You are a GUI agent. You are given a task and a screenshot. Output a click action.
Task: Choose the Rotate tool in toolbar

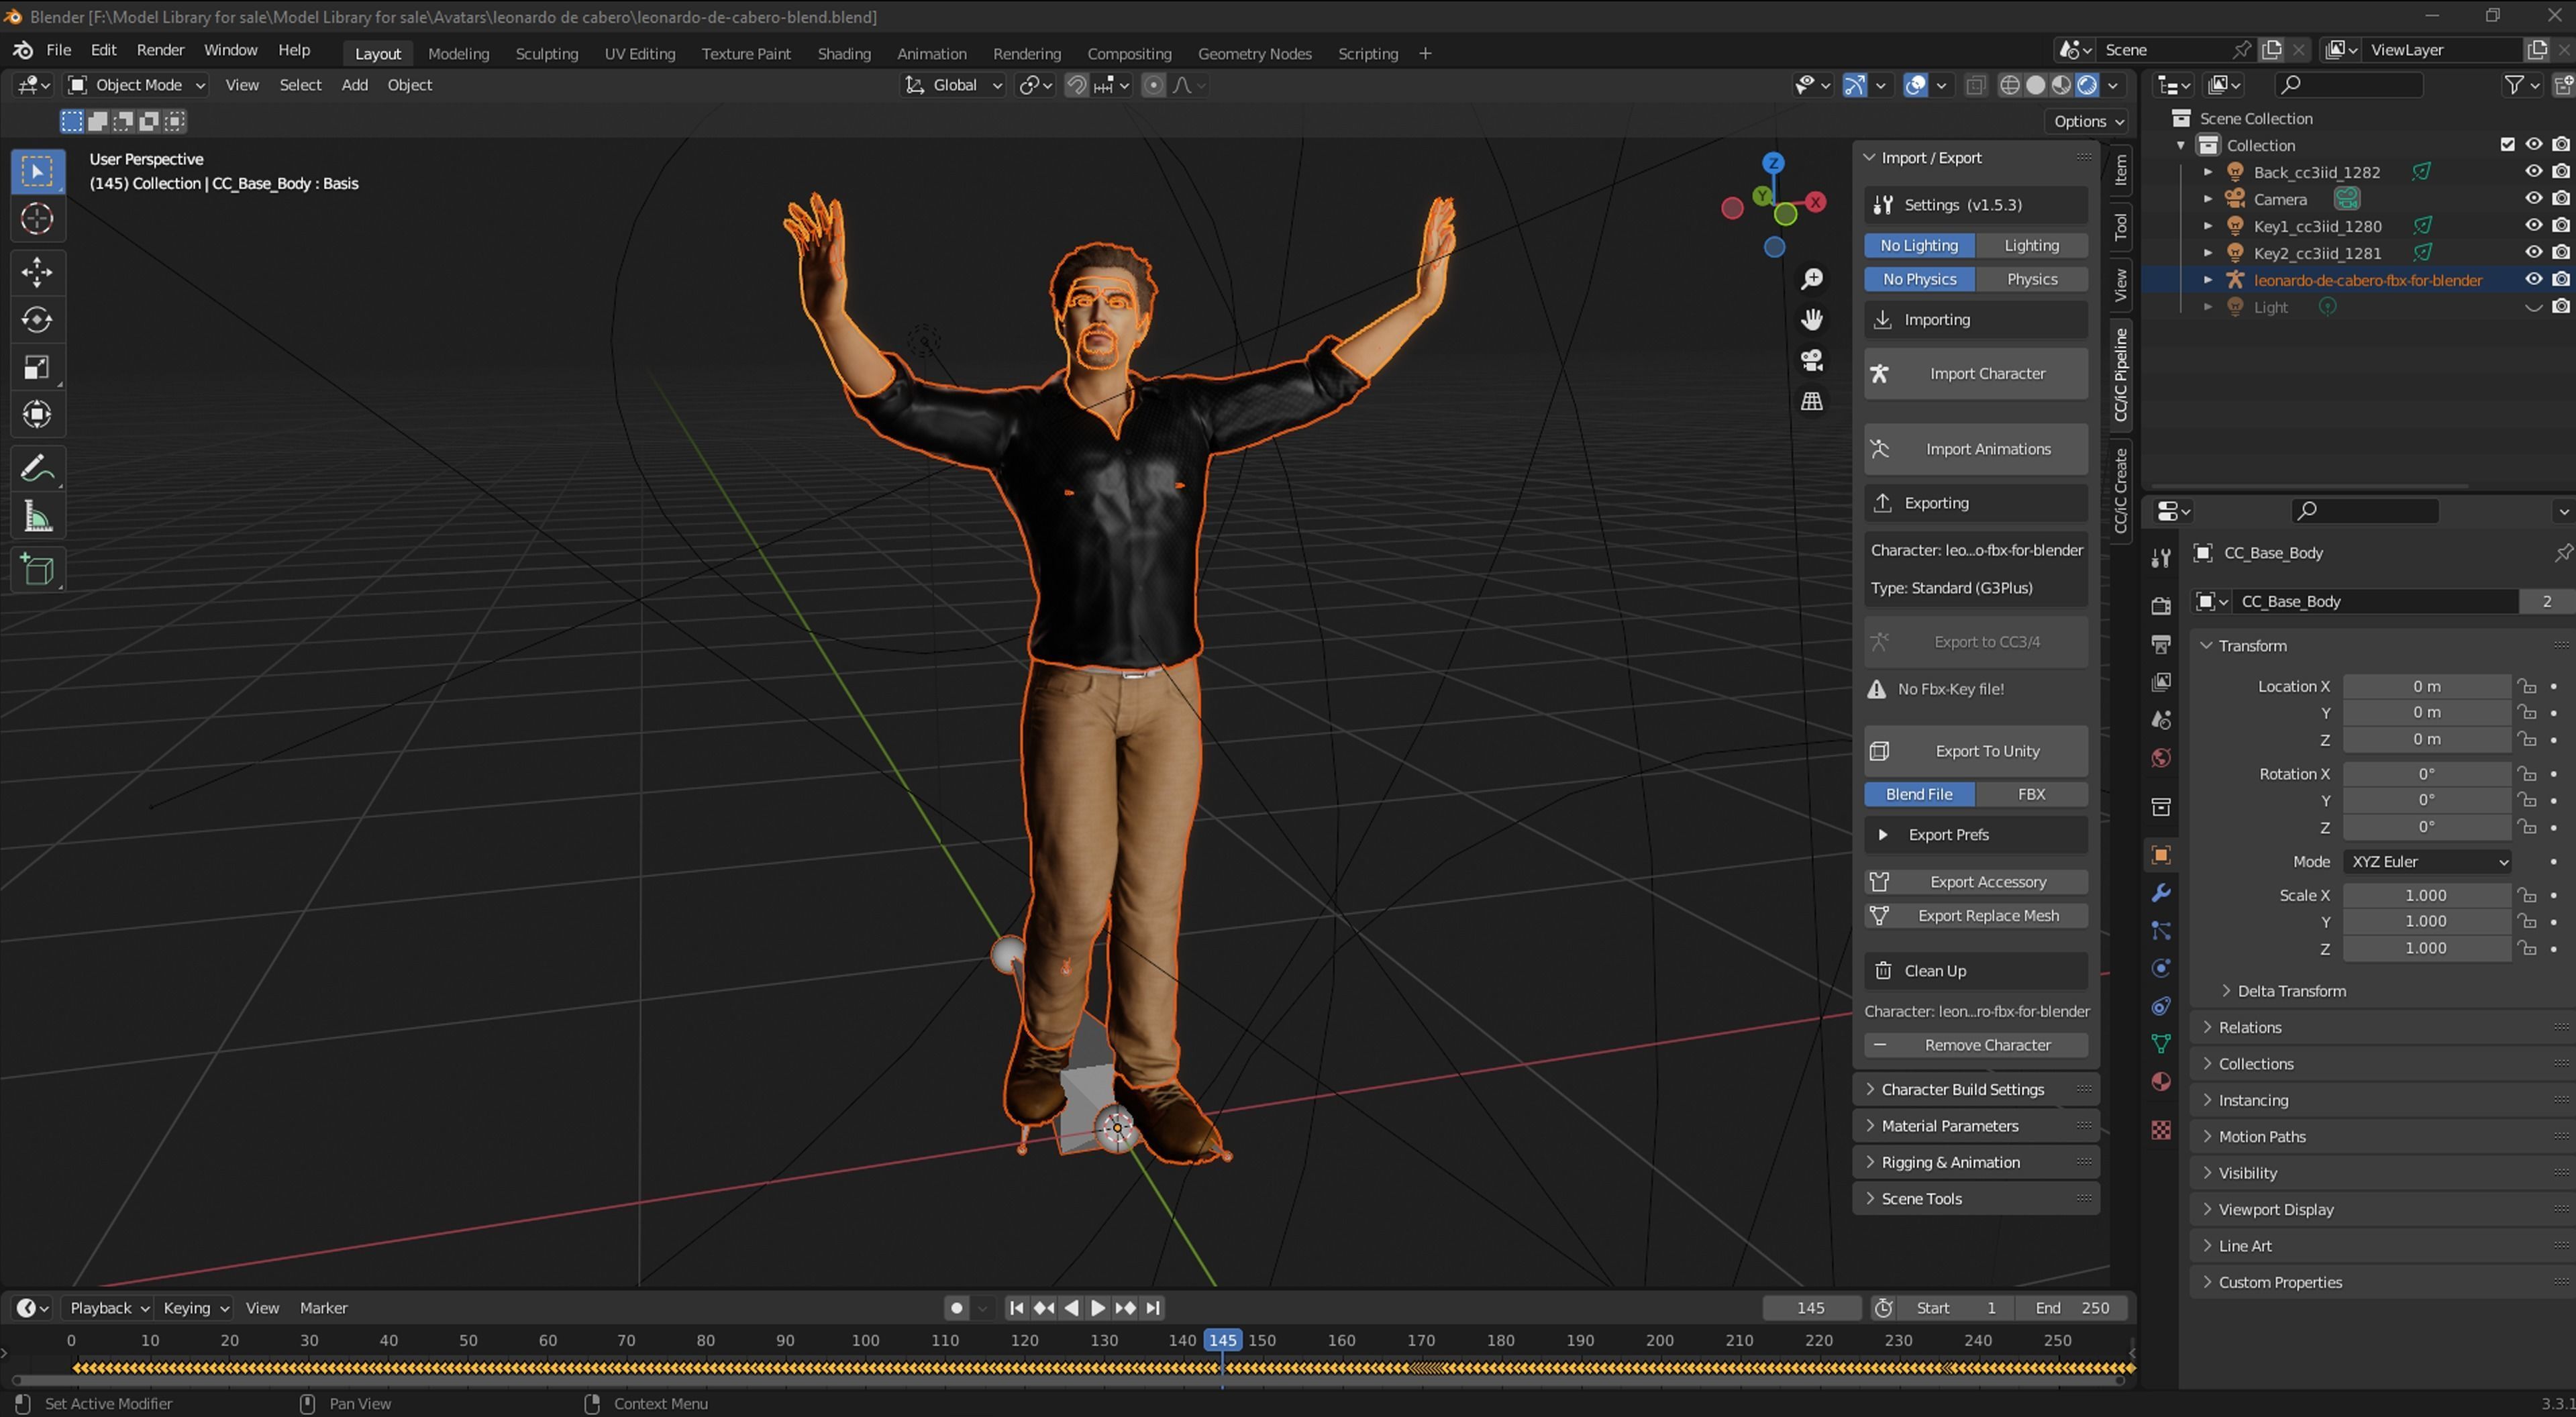37,320
